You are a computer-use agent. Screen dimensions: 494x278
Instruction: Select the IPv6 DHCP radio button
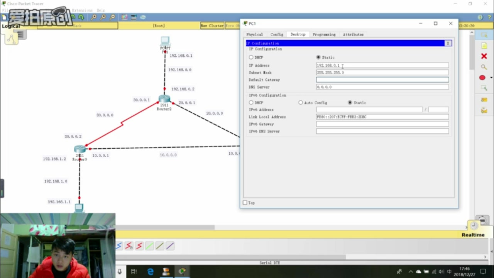(x=251, y=103)
